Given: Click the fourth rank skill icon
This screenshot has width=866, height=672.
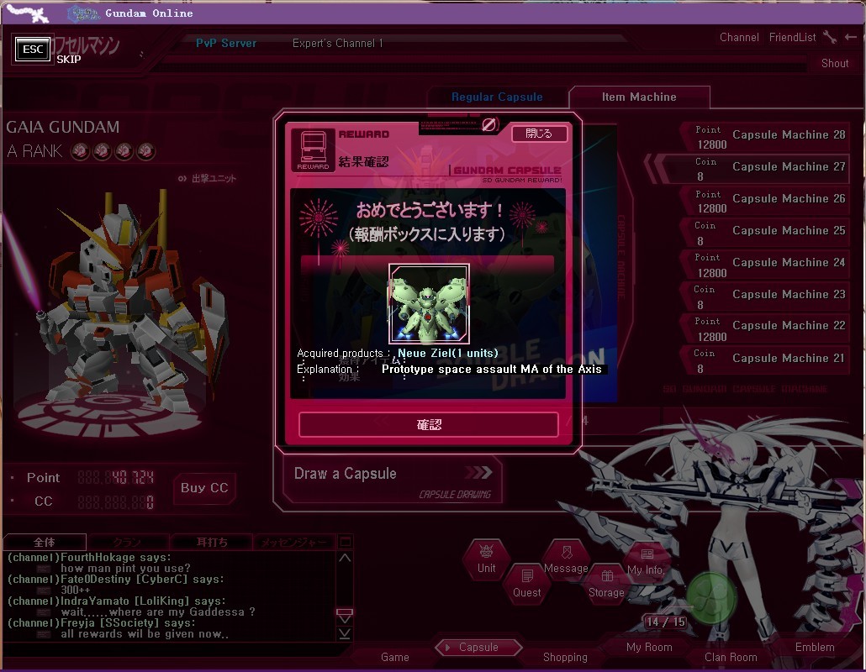Looking at the screenshot, I should pos(145,150).
